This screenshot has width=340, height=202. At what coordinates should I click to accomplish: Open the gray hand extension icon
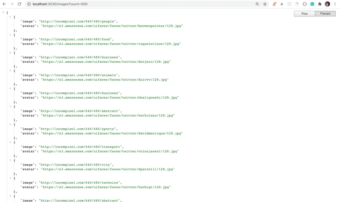[282, 4]
